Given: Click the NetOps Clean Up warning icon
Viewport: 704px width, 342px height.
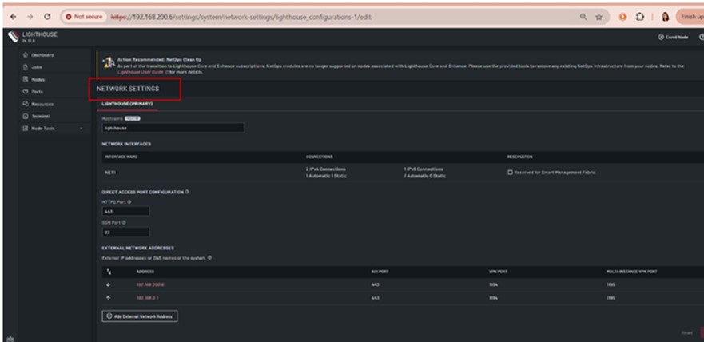Looking at the screenshot, I should 108,62.
